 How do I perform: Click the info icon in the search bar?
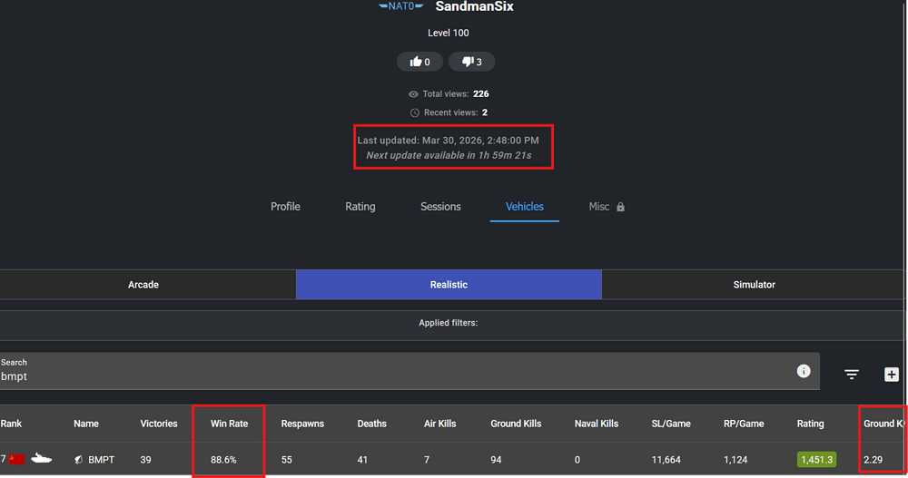point(804,371)
